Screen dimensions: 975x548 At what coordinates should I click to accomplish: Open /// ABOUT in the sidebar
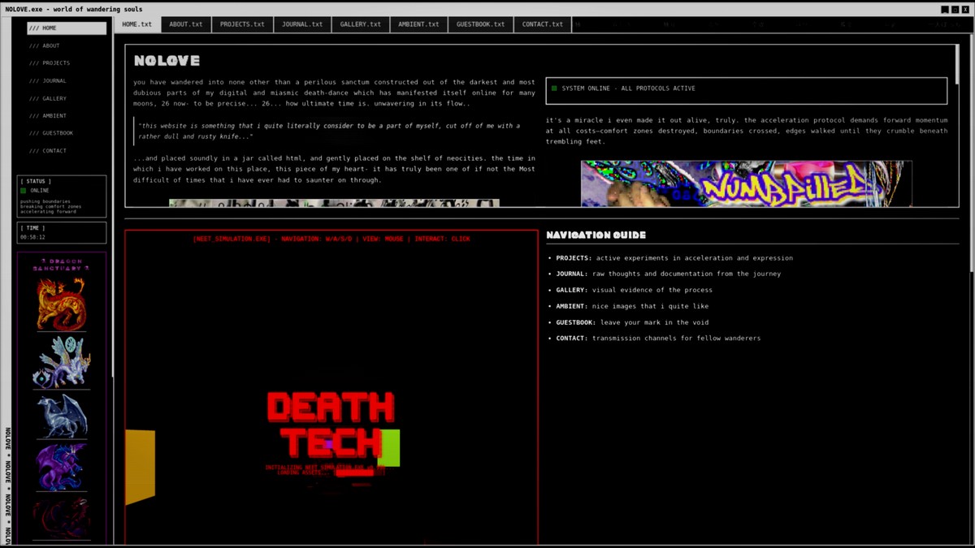[67, 46]
